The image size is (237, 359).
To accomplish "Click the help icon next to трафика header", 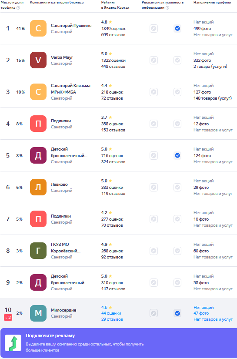I will pyautogui.click(x=18, y=7).
